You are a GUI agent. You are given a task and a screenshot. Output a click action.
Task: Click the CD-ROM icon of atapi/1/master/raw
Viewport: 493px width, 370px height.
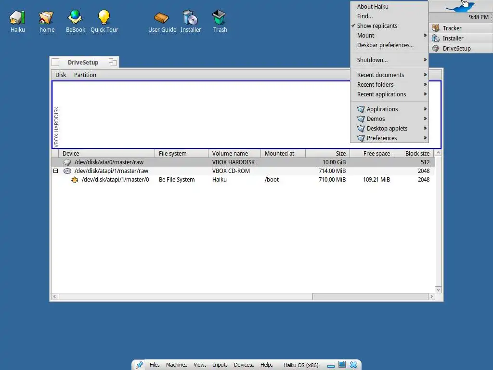click(x=67, y=171)
